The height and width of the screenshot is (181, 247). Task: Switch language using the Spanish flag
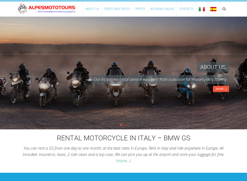tap(213, 9)
